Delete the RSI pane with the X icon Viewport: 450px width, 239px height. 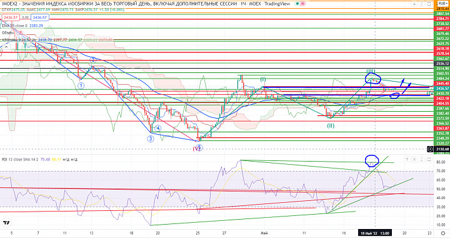click(x=414, y=159)
